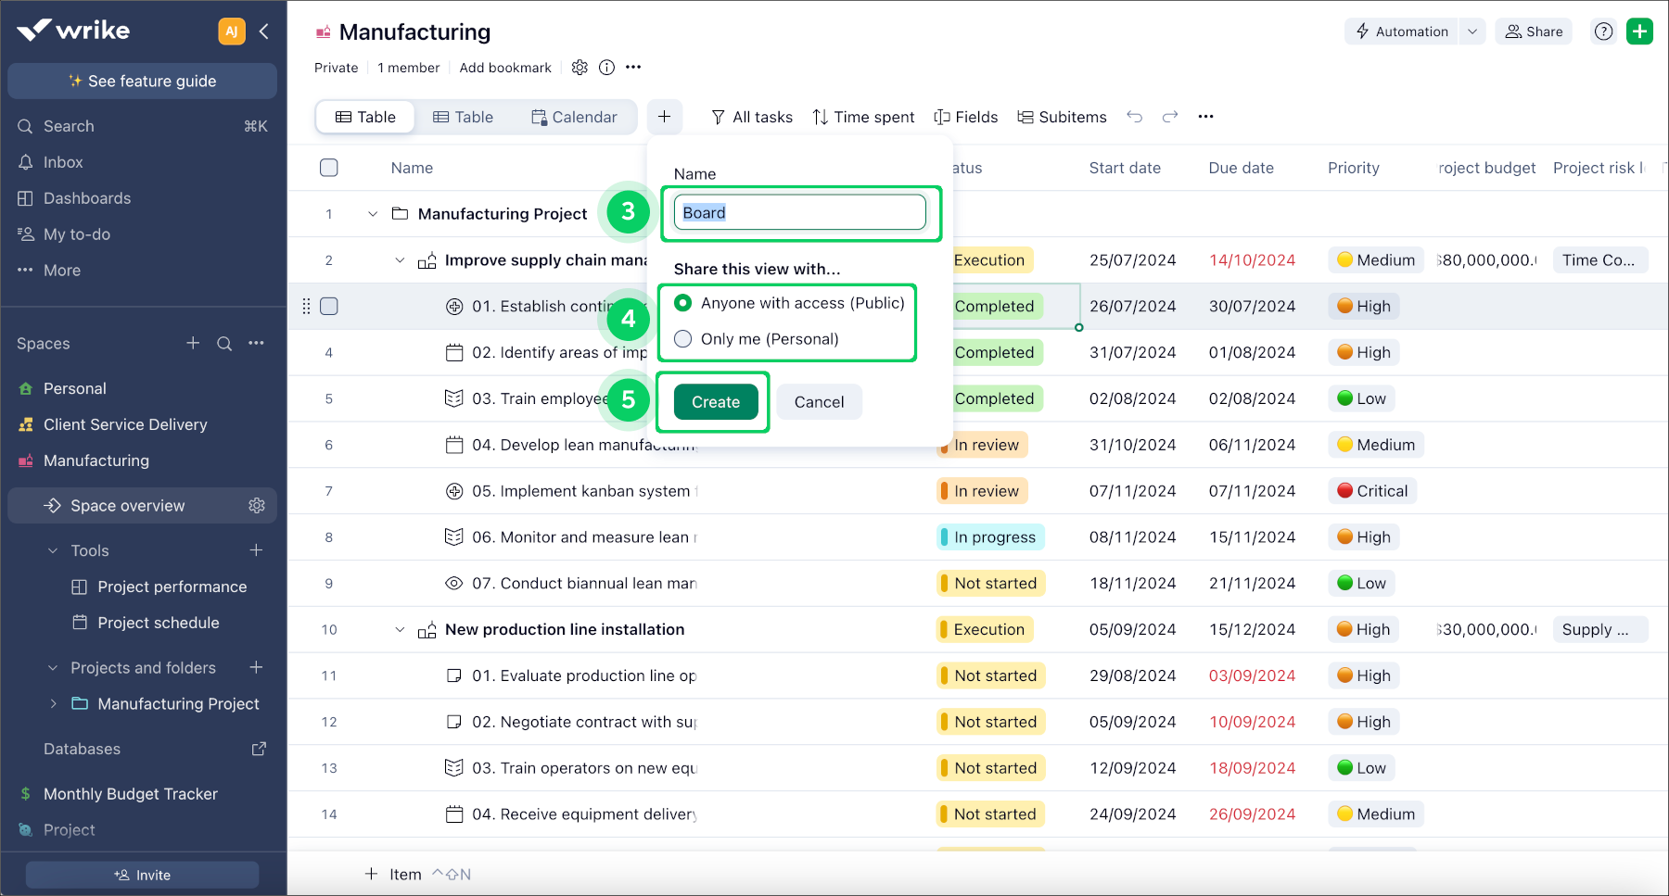The width and height of the screenshot is (1669, 896).
Task: Open the Automation dropdown arrow
Action: click(x=1472, y=32)
